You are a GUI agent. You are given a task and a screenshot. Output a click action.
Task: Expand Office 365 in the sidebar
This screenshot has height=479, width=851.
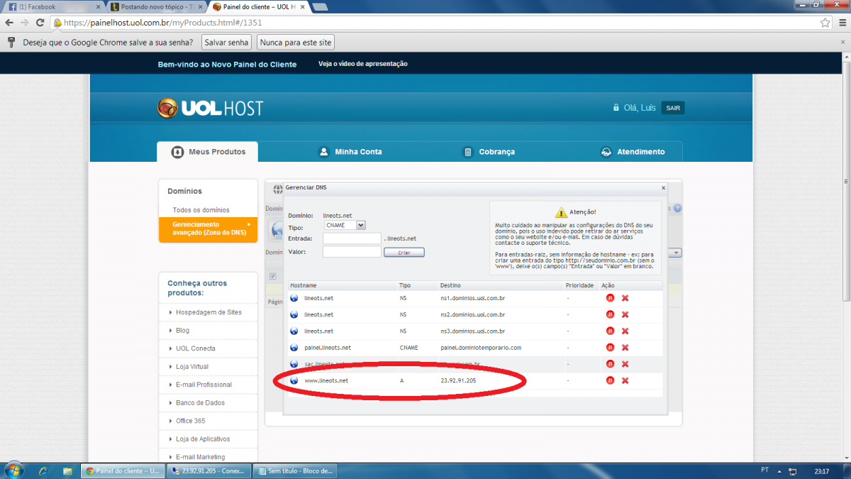coord(190,421)
